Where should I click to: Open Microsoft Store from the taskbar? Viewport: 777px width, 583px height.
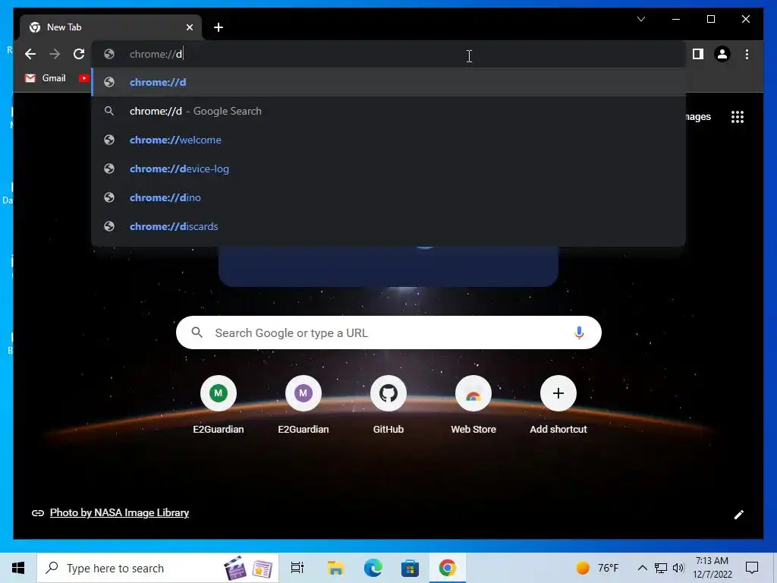[410, 568]
